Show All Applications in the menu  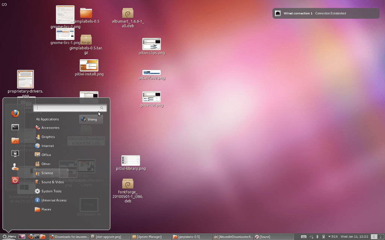(47, 119)
